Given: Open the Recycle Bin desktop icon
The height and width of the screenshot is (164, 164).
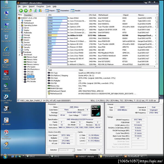Looking at the screenshot, I should click(6, 37).
